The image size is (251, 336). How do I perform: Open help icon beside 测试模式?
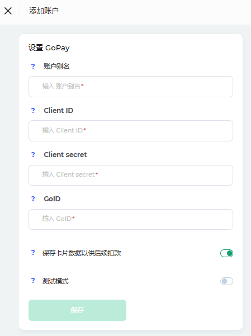(33, 280)
